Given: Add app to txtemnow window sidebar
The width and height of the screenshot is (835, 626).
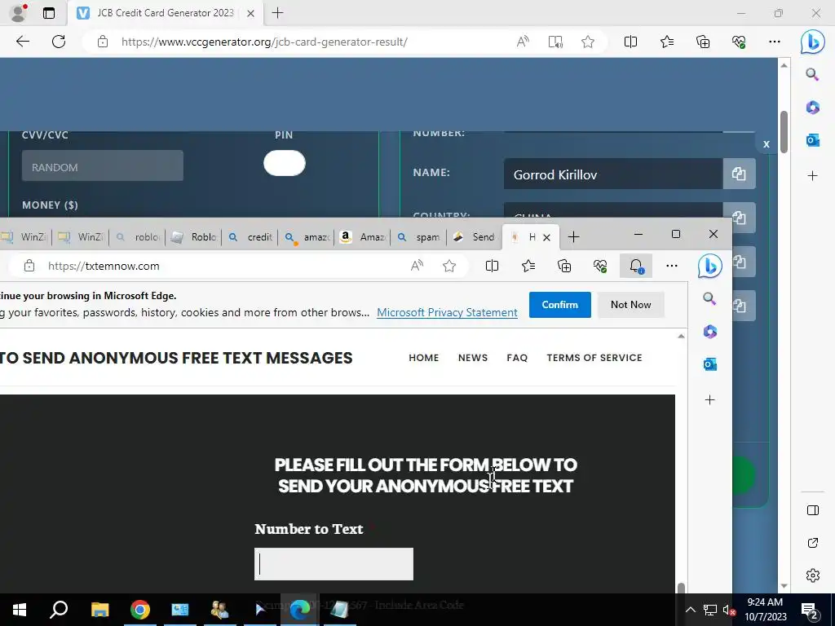Looking at the screenshot, I should tap(710, 399).
